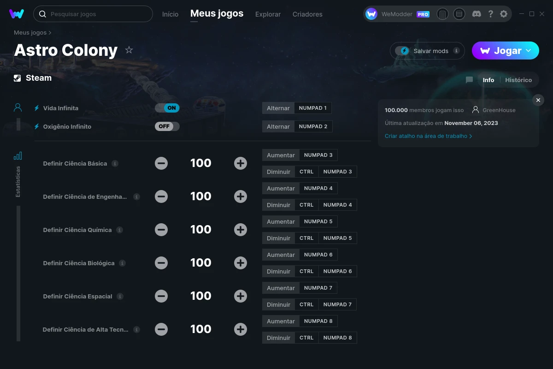Increase Ciência de Engenharia with plus button
Screen dimensions: 553x369
tap(241, 196)
